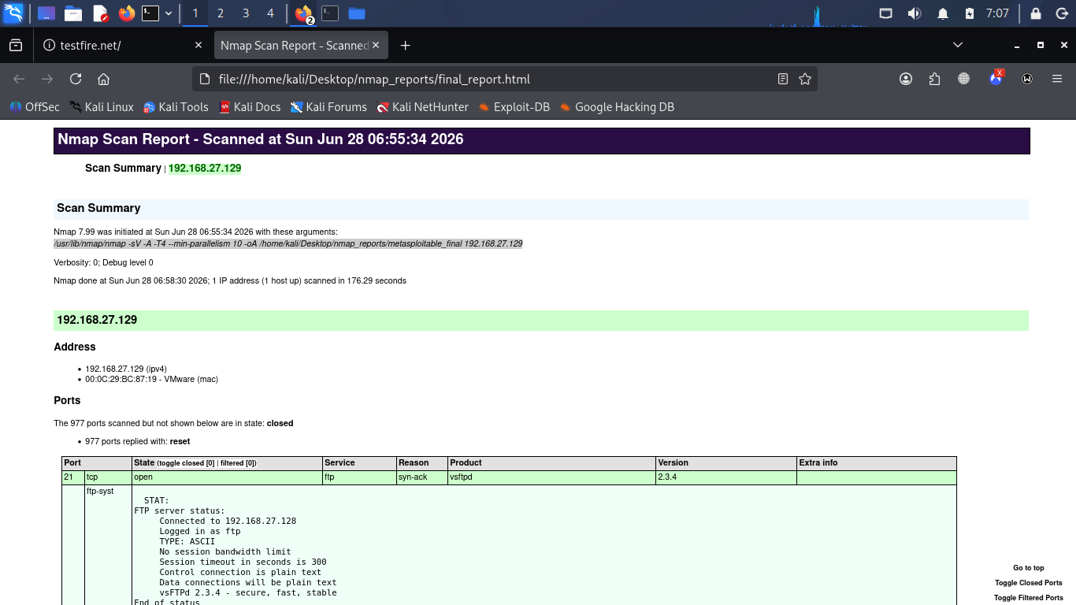Image resolution: width=1076 pixels, height=605 pixels.
Task: Open the extensions puzzle-piece icon
Action: click(x=935, y=79)
